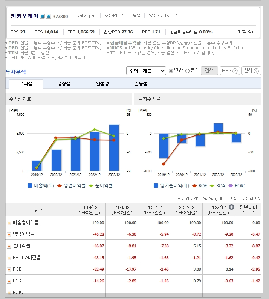Toggle ROIC legend purple marker
This screenshot has width=269, height=299.
point(231,186)
